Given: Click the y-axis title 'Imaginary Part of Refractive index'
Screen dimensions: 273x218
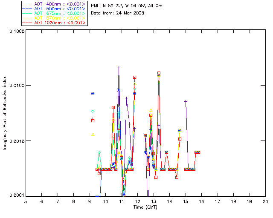Looking at the screenshot, I should pos(5,113).
